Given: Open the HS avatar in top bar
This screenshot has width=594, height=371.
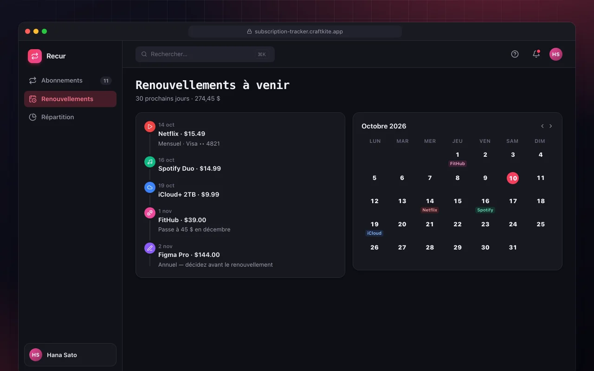Looking at the screenshot, I should 556,54.
